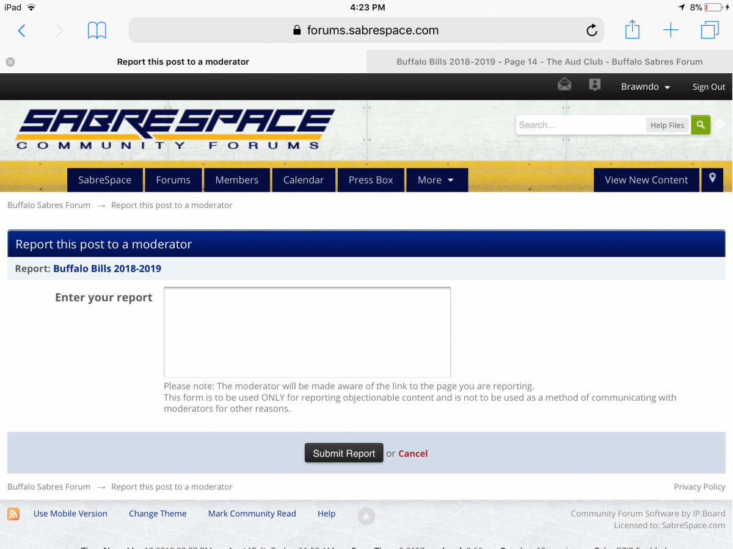Expand More navigation dropdown
Viewport: 733px width, 549px height.
tap(437, 180)
